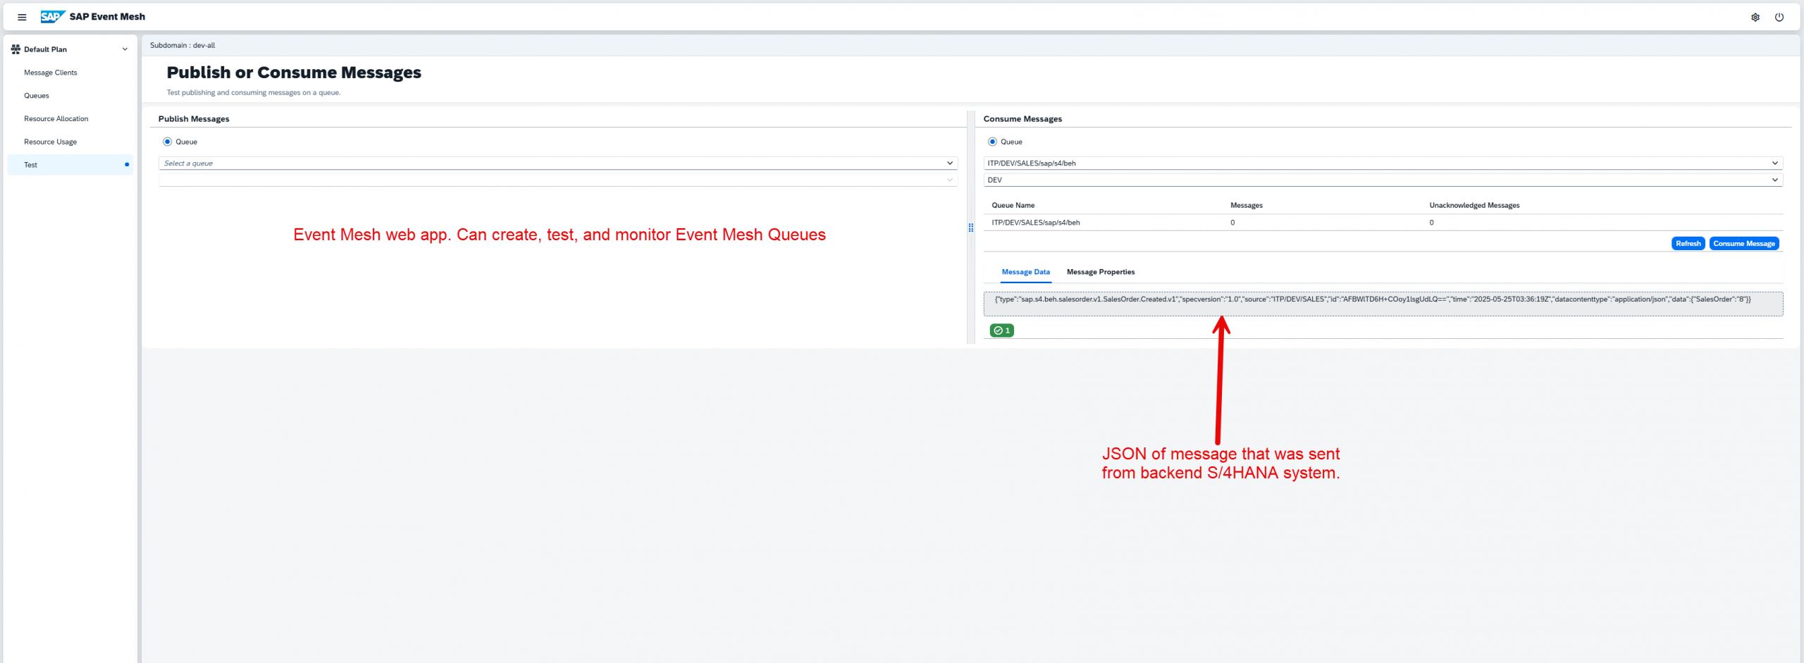
Task: Switch to the Message Properties tab
Action: point(1100,272)
